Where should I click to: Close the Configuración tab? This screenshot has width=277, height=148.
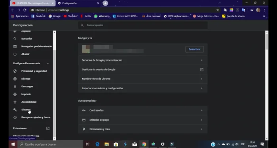[98, 3]
